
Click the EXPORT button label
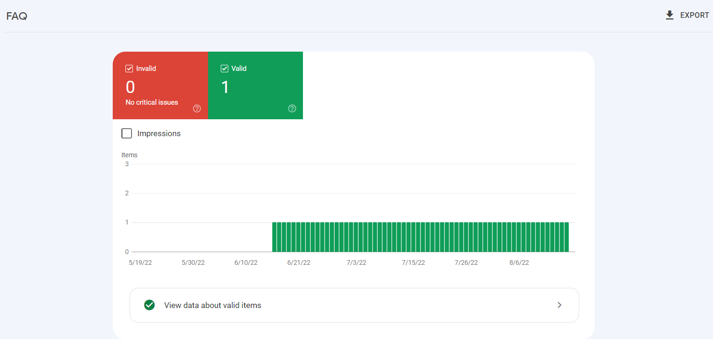click(695, 15)
